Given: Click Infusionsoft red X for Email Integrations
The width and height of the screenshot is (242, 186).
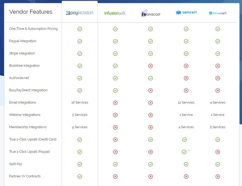Looking at the screenshot, I should coord(115,103).
